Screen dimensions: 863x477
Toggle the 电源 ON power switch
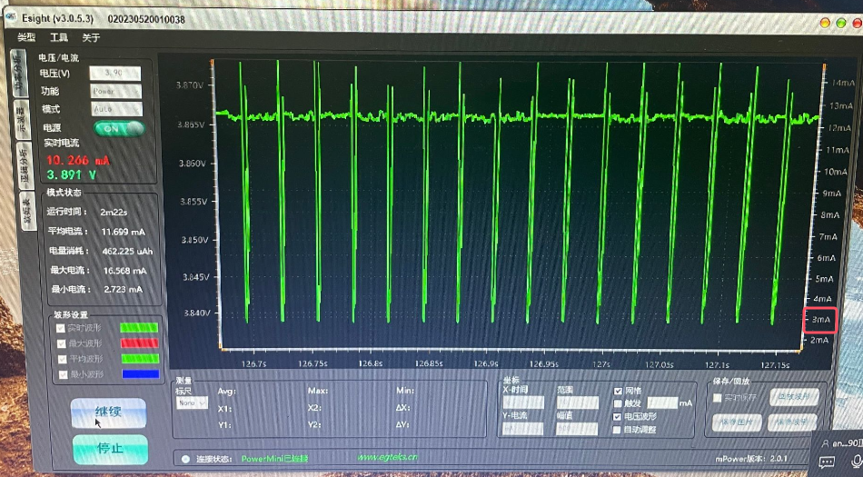click(x=119, y=129)
